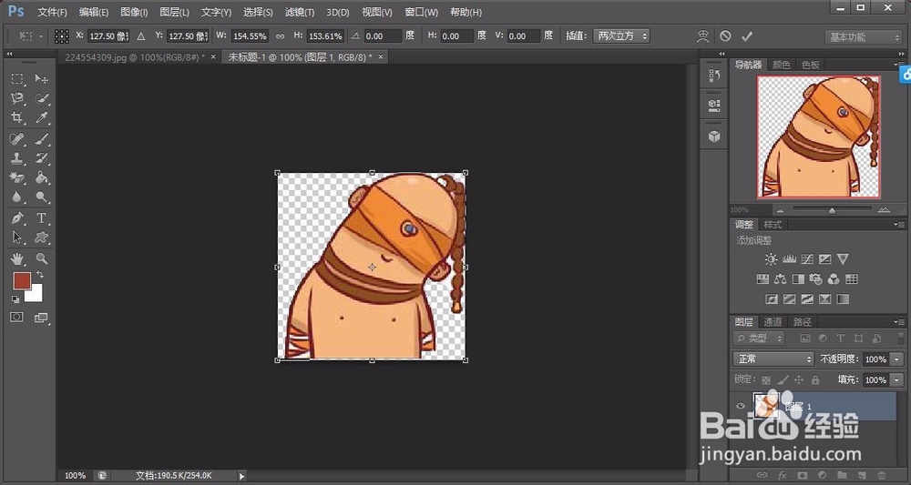Click the reference point location grid
The width and height of the screenshot is (911, 485).
click(x=62, y=36)
